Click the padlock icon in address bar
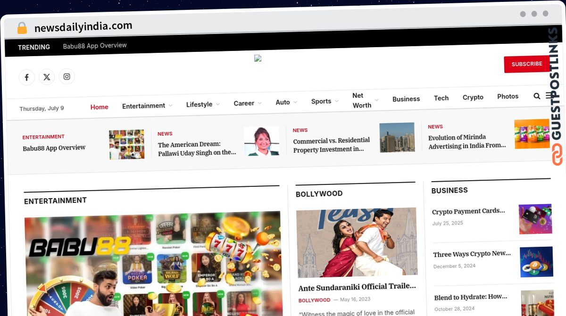Screen dimensions: 566x316 point(22,28)
